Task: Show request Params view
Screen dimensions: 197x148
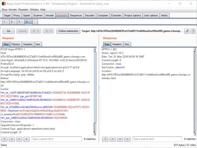Action: pyautogui.click(x=16, y=44)
